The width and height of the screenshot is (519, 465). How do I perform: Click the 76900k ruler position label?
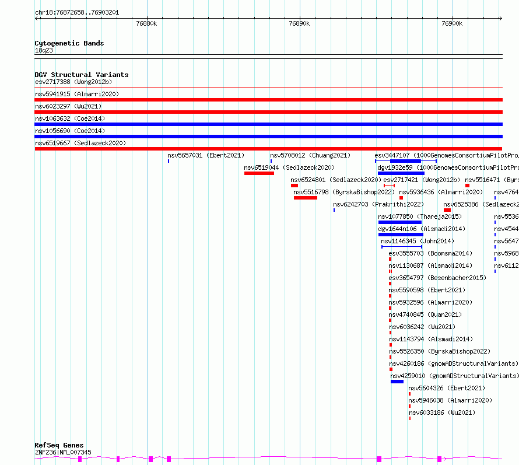[x=452, y=23]
